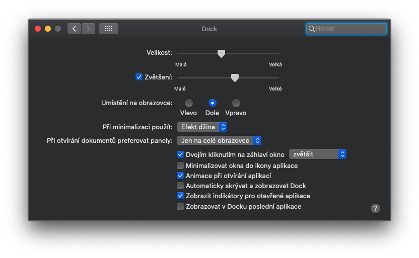419x258 pixels.
Task: Click the red close window button
Action: [x=38, y=29]
